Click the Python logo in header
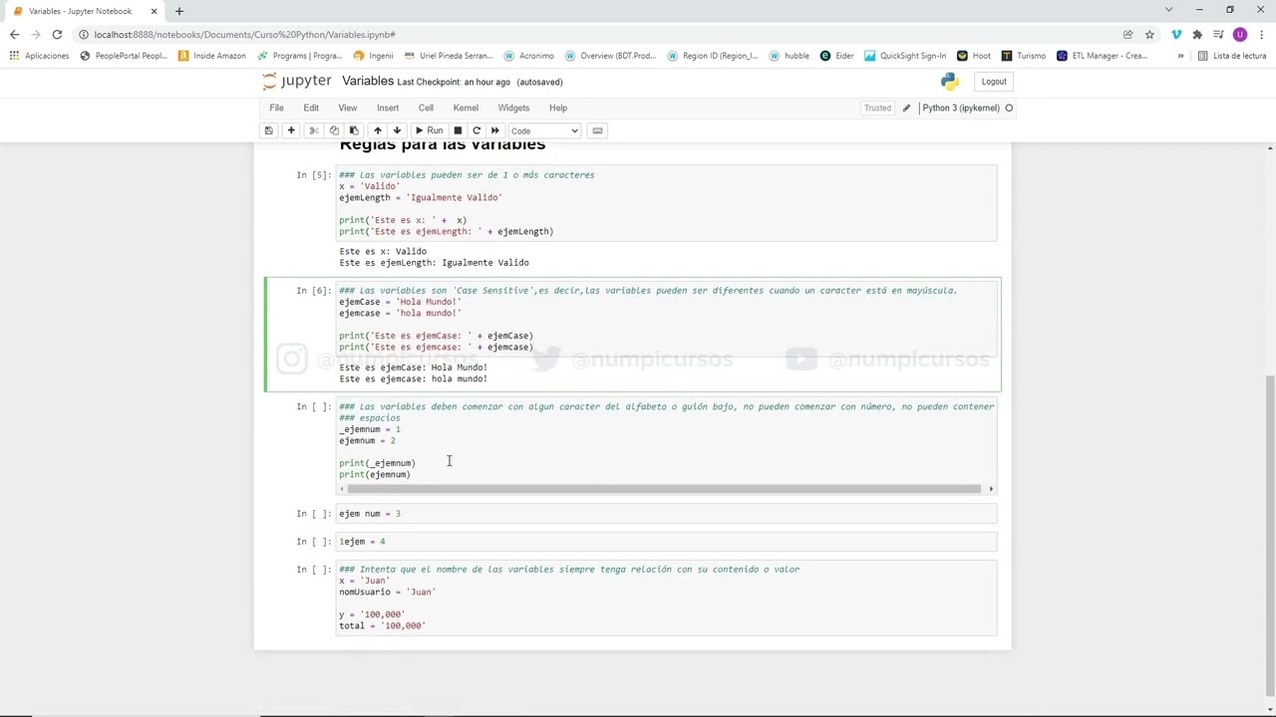The width and height of the screenshot is (1276, 717). click(948, 82)
